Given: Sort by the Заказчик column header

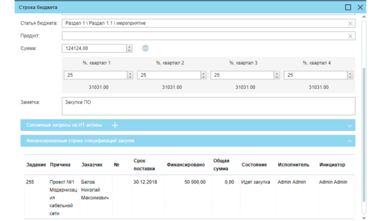Looking at the screenshot, I should [92, 165].
